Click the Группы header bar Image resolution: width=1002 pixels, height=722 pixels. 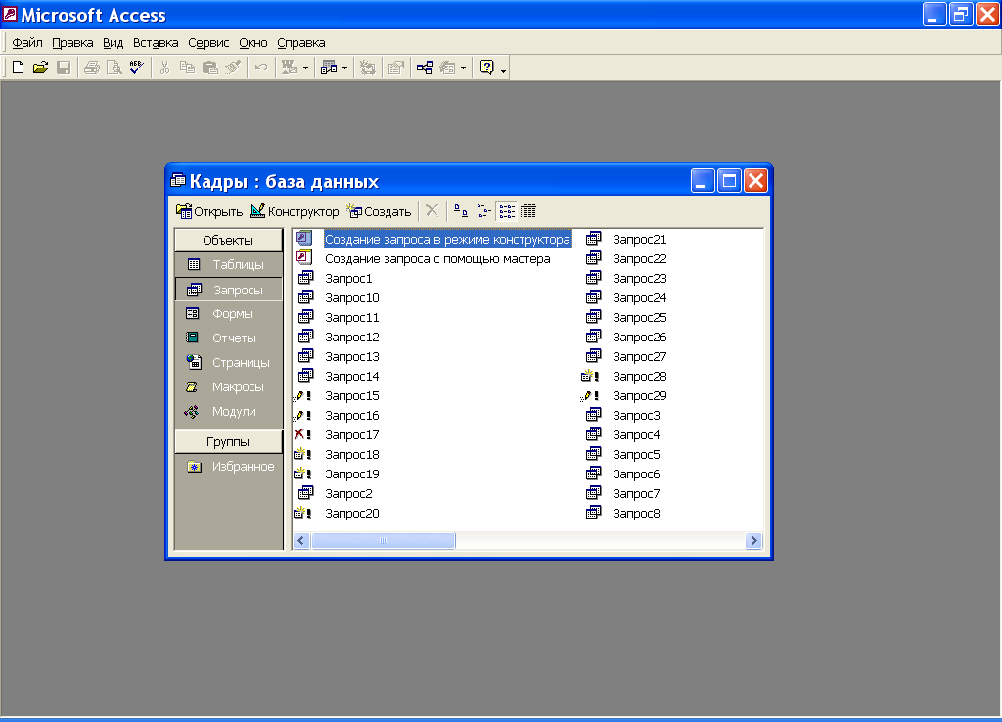[x=228, y=441]
